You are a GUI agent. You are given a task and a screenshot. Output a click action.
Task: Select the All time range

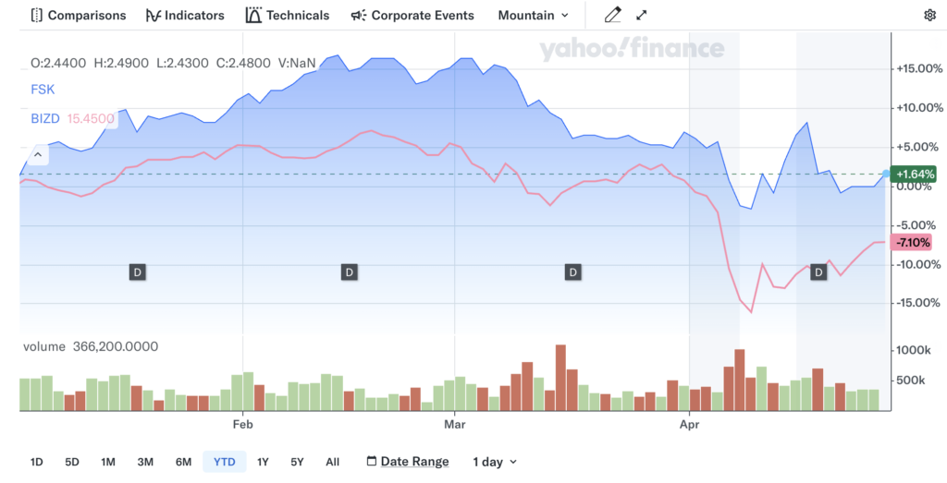pos(333,462)
